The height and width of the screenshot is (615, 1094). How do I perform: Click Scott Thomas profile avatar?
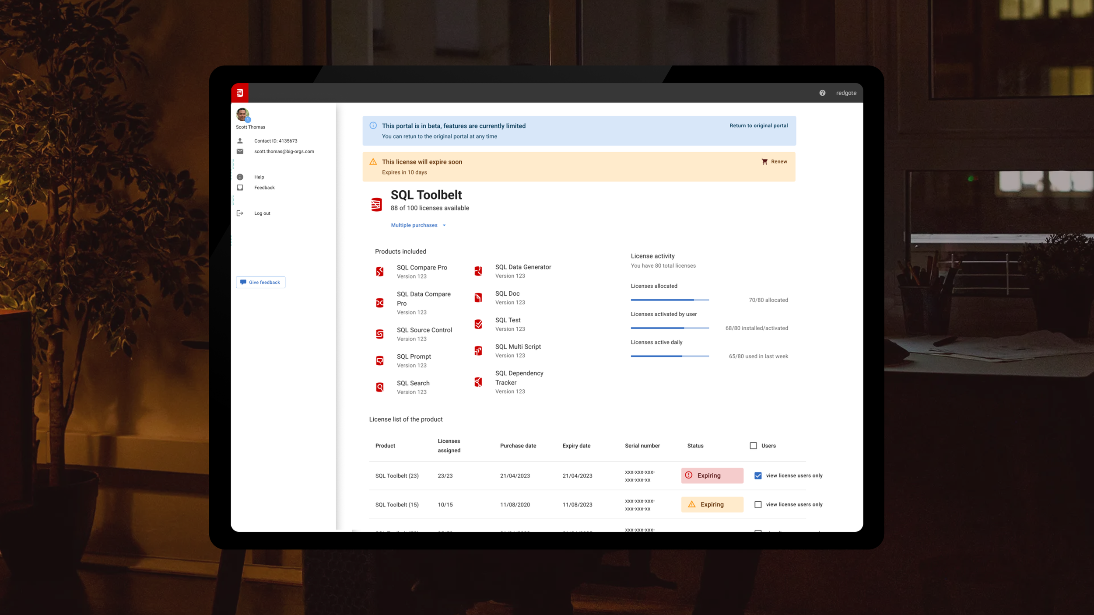(243, 115)
